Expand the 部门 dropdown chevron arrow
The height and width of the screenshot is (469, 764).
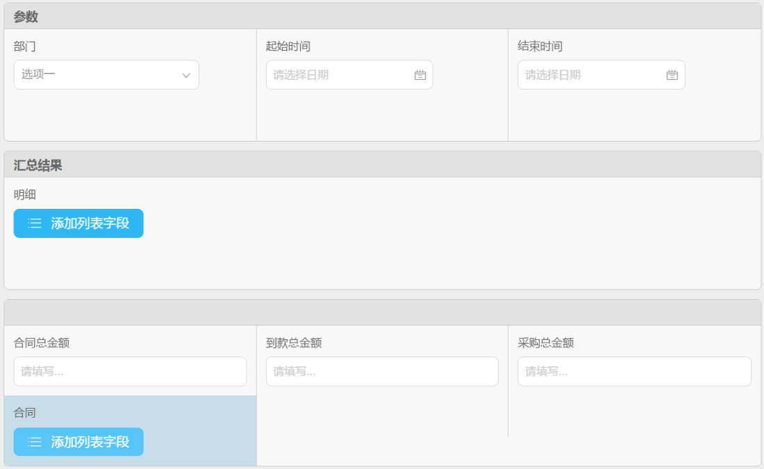(x=186, y=75)
